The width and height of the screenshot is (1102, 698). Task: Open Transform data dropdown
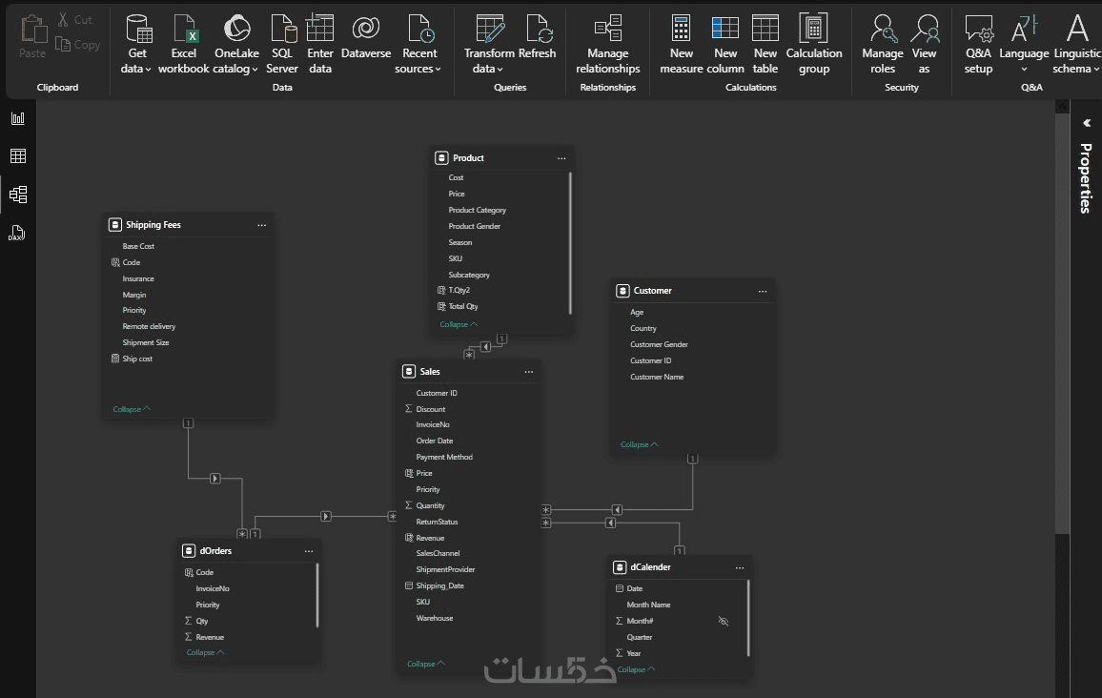pyautogui.click(x=488, y=44)
